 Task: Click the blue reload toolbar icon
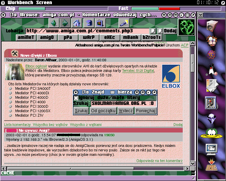point(89,23)
